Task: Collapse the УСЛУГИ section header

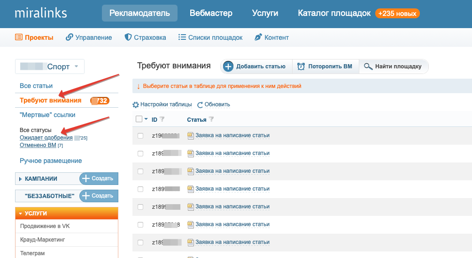Action: pos(67,213)
